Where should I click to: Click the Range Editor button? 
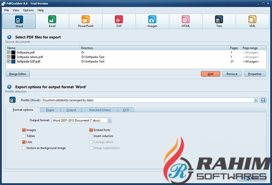(x=18, y=74)
